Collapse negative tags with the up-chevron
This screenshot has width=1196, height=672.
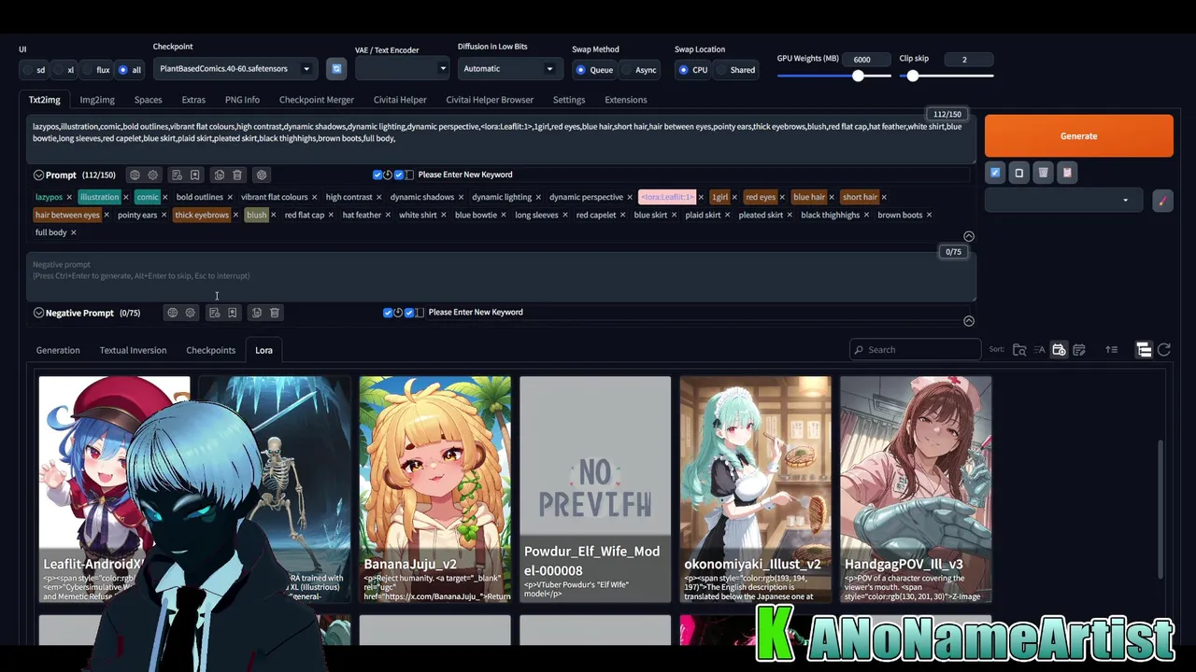969,321
